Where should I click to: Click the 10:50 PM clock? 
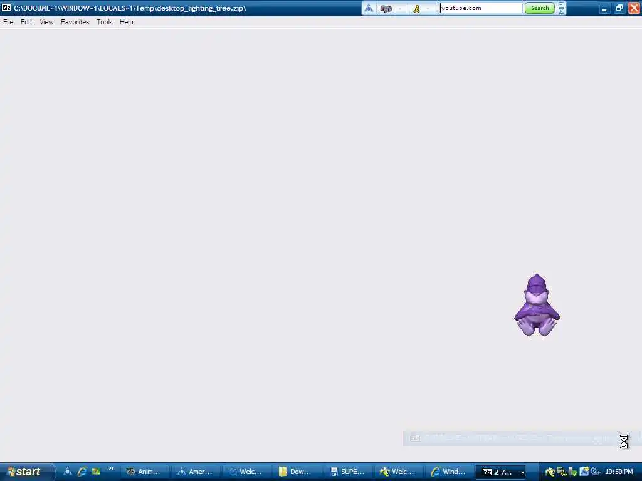[619, 472]
